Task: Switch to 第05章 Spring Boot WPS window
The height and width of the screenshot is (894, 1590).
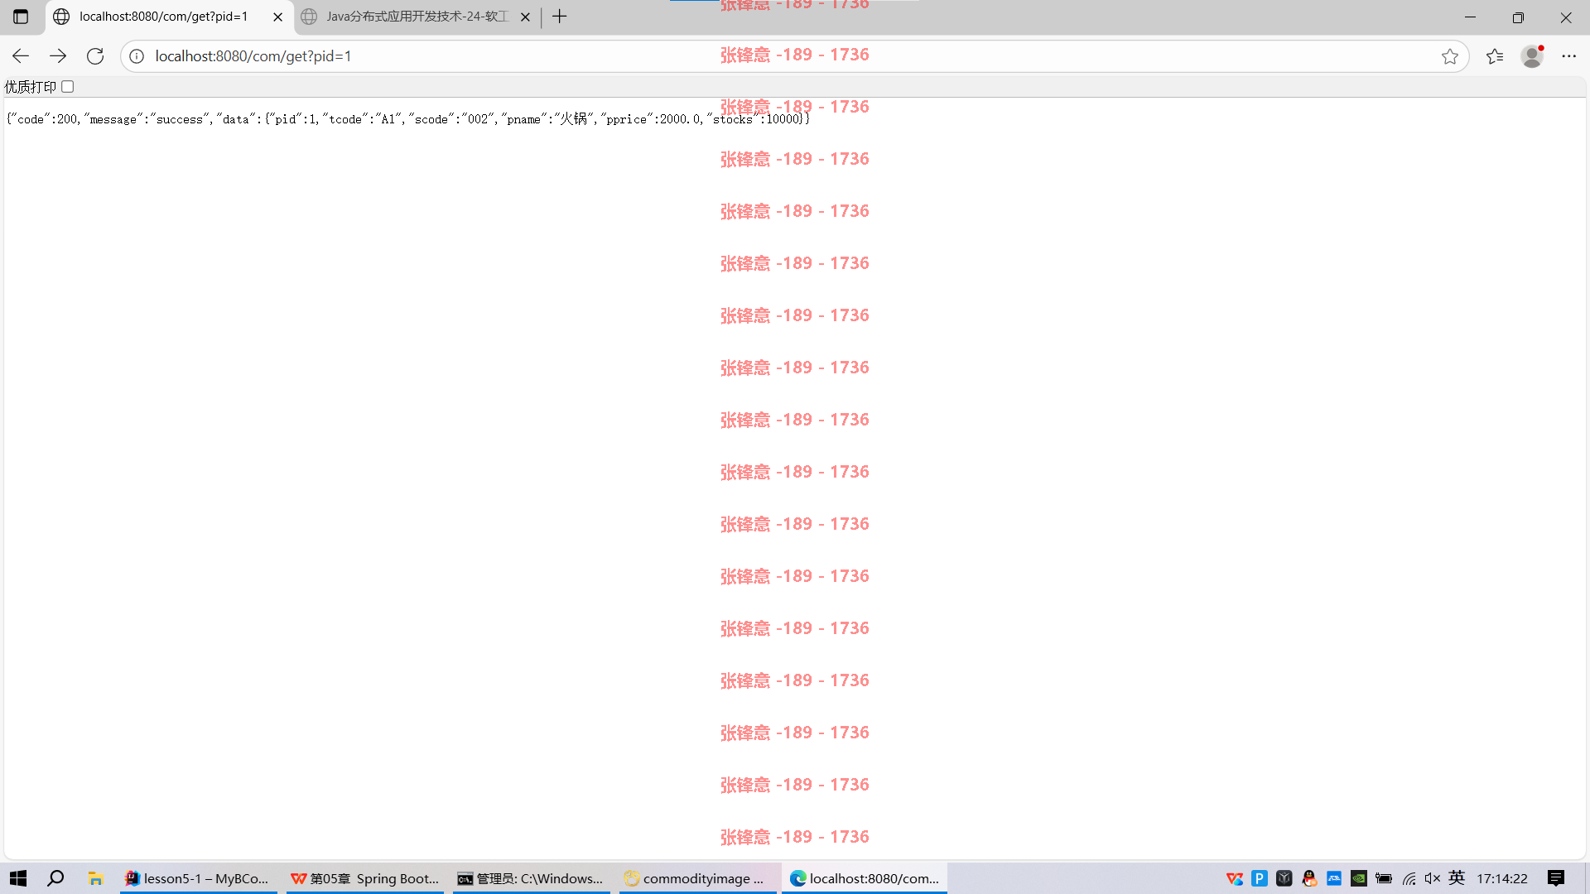Action: [x=365, y=878]
